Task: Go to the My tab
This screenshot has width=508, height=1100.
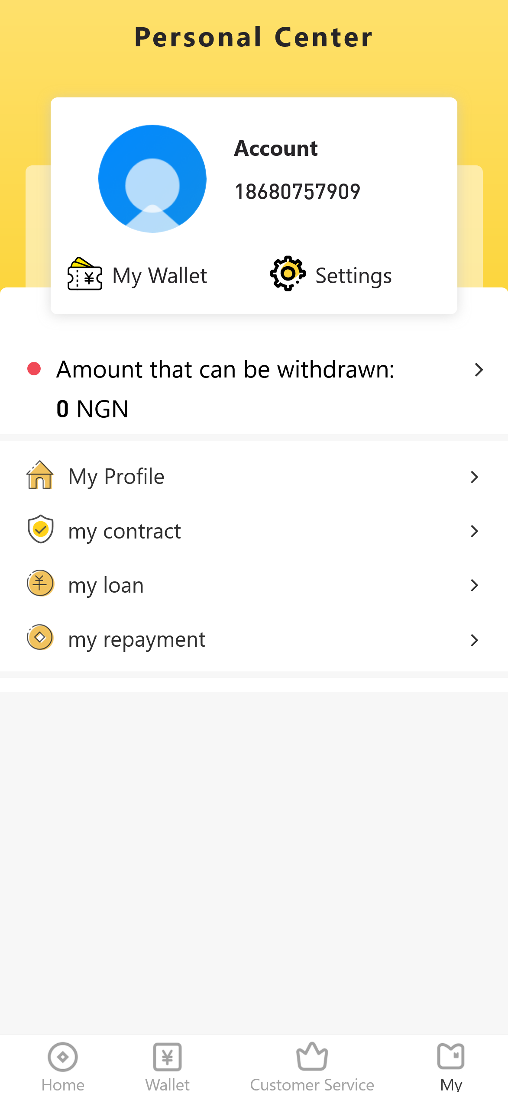Action: pos(451,1065)
